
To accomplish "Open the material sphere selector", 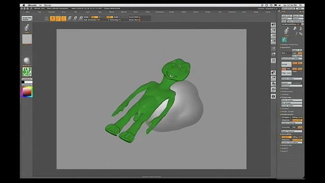I will (27, 61).
